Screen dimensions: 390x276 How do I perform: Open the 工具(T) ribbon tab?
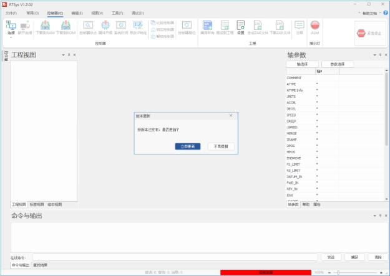(x=117, y=13)
